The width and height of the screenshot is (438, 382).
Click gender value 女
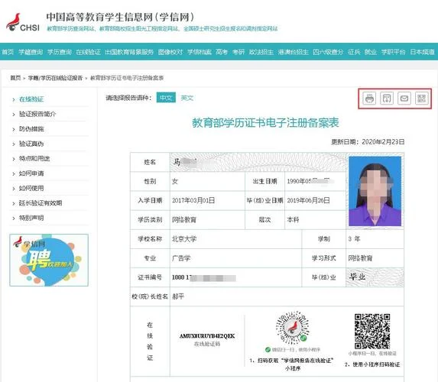(x=175, y=181)
